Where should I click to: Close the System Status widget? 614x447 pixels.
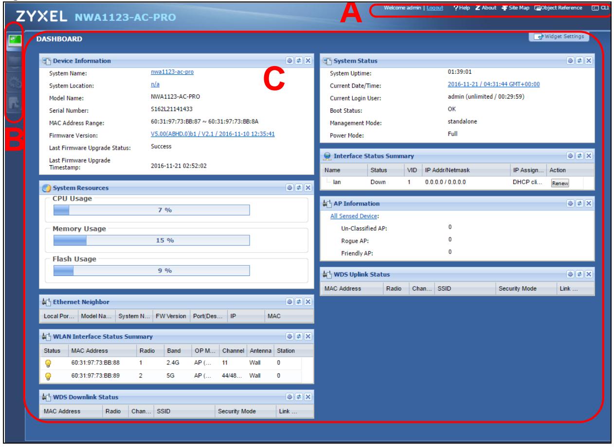tap(588, 61)
